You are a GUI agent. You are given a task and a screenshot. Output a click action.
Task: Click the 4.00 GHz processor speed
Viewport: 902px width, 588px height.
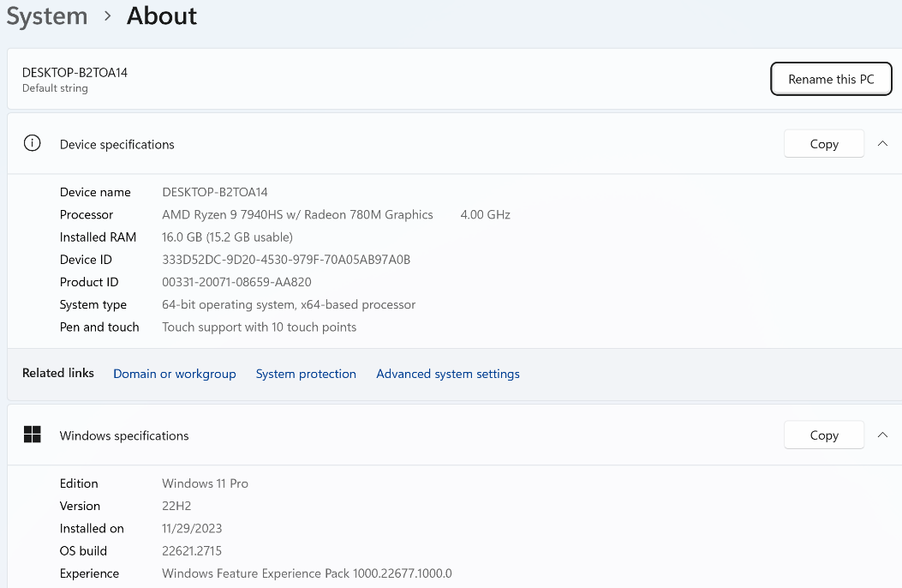click(486, 214)
